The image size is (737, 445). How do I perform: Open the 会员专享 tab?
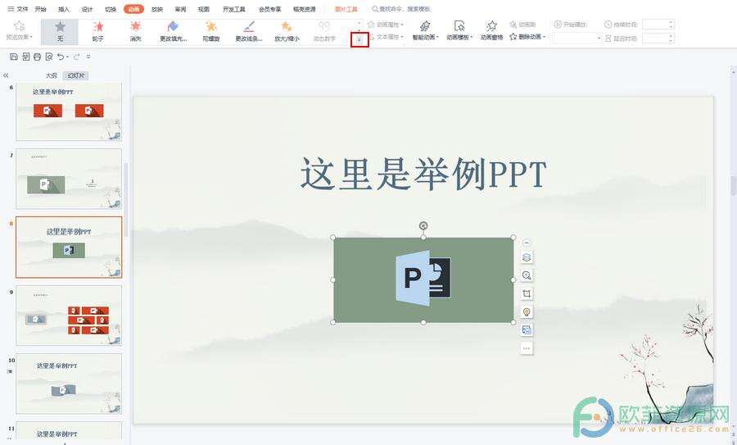[x=269, y=9]
